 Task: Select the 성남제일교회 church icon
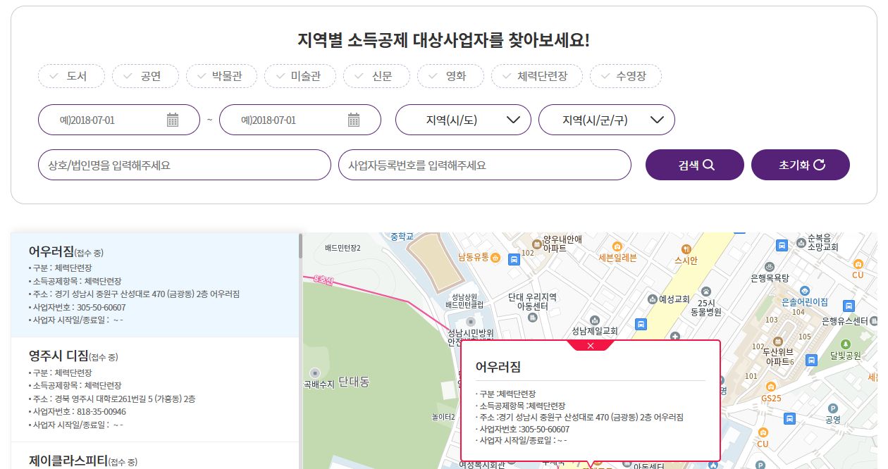point(595,319)
